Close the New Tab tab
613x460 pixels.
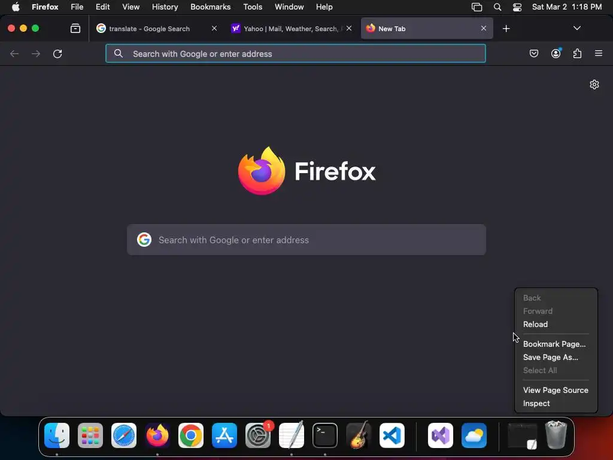tap(484, 28)
